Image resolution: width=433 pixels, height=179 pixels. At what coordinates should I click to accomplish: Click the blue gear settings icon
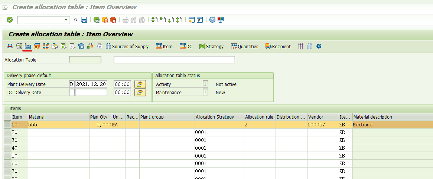pyautogui.click(x=319, y=46)
